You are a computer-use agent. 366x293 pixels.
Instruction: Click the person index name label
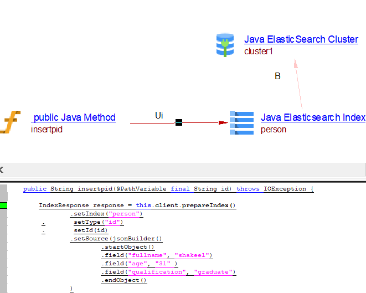tap(274, 130)
